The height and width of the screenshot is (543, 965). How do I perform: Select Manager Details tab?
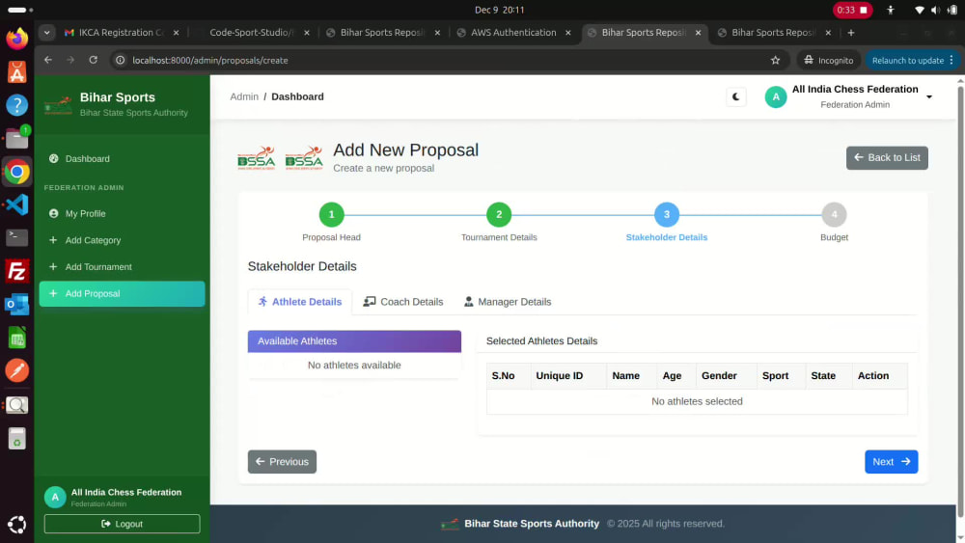click(x=508, y=302)
